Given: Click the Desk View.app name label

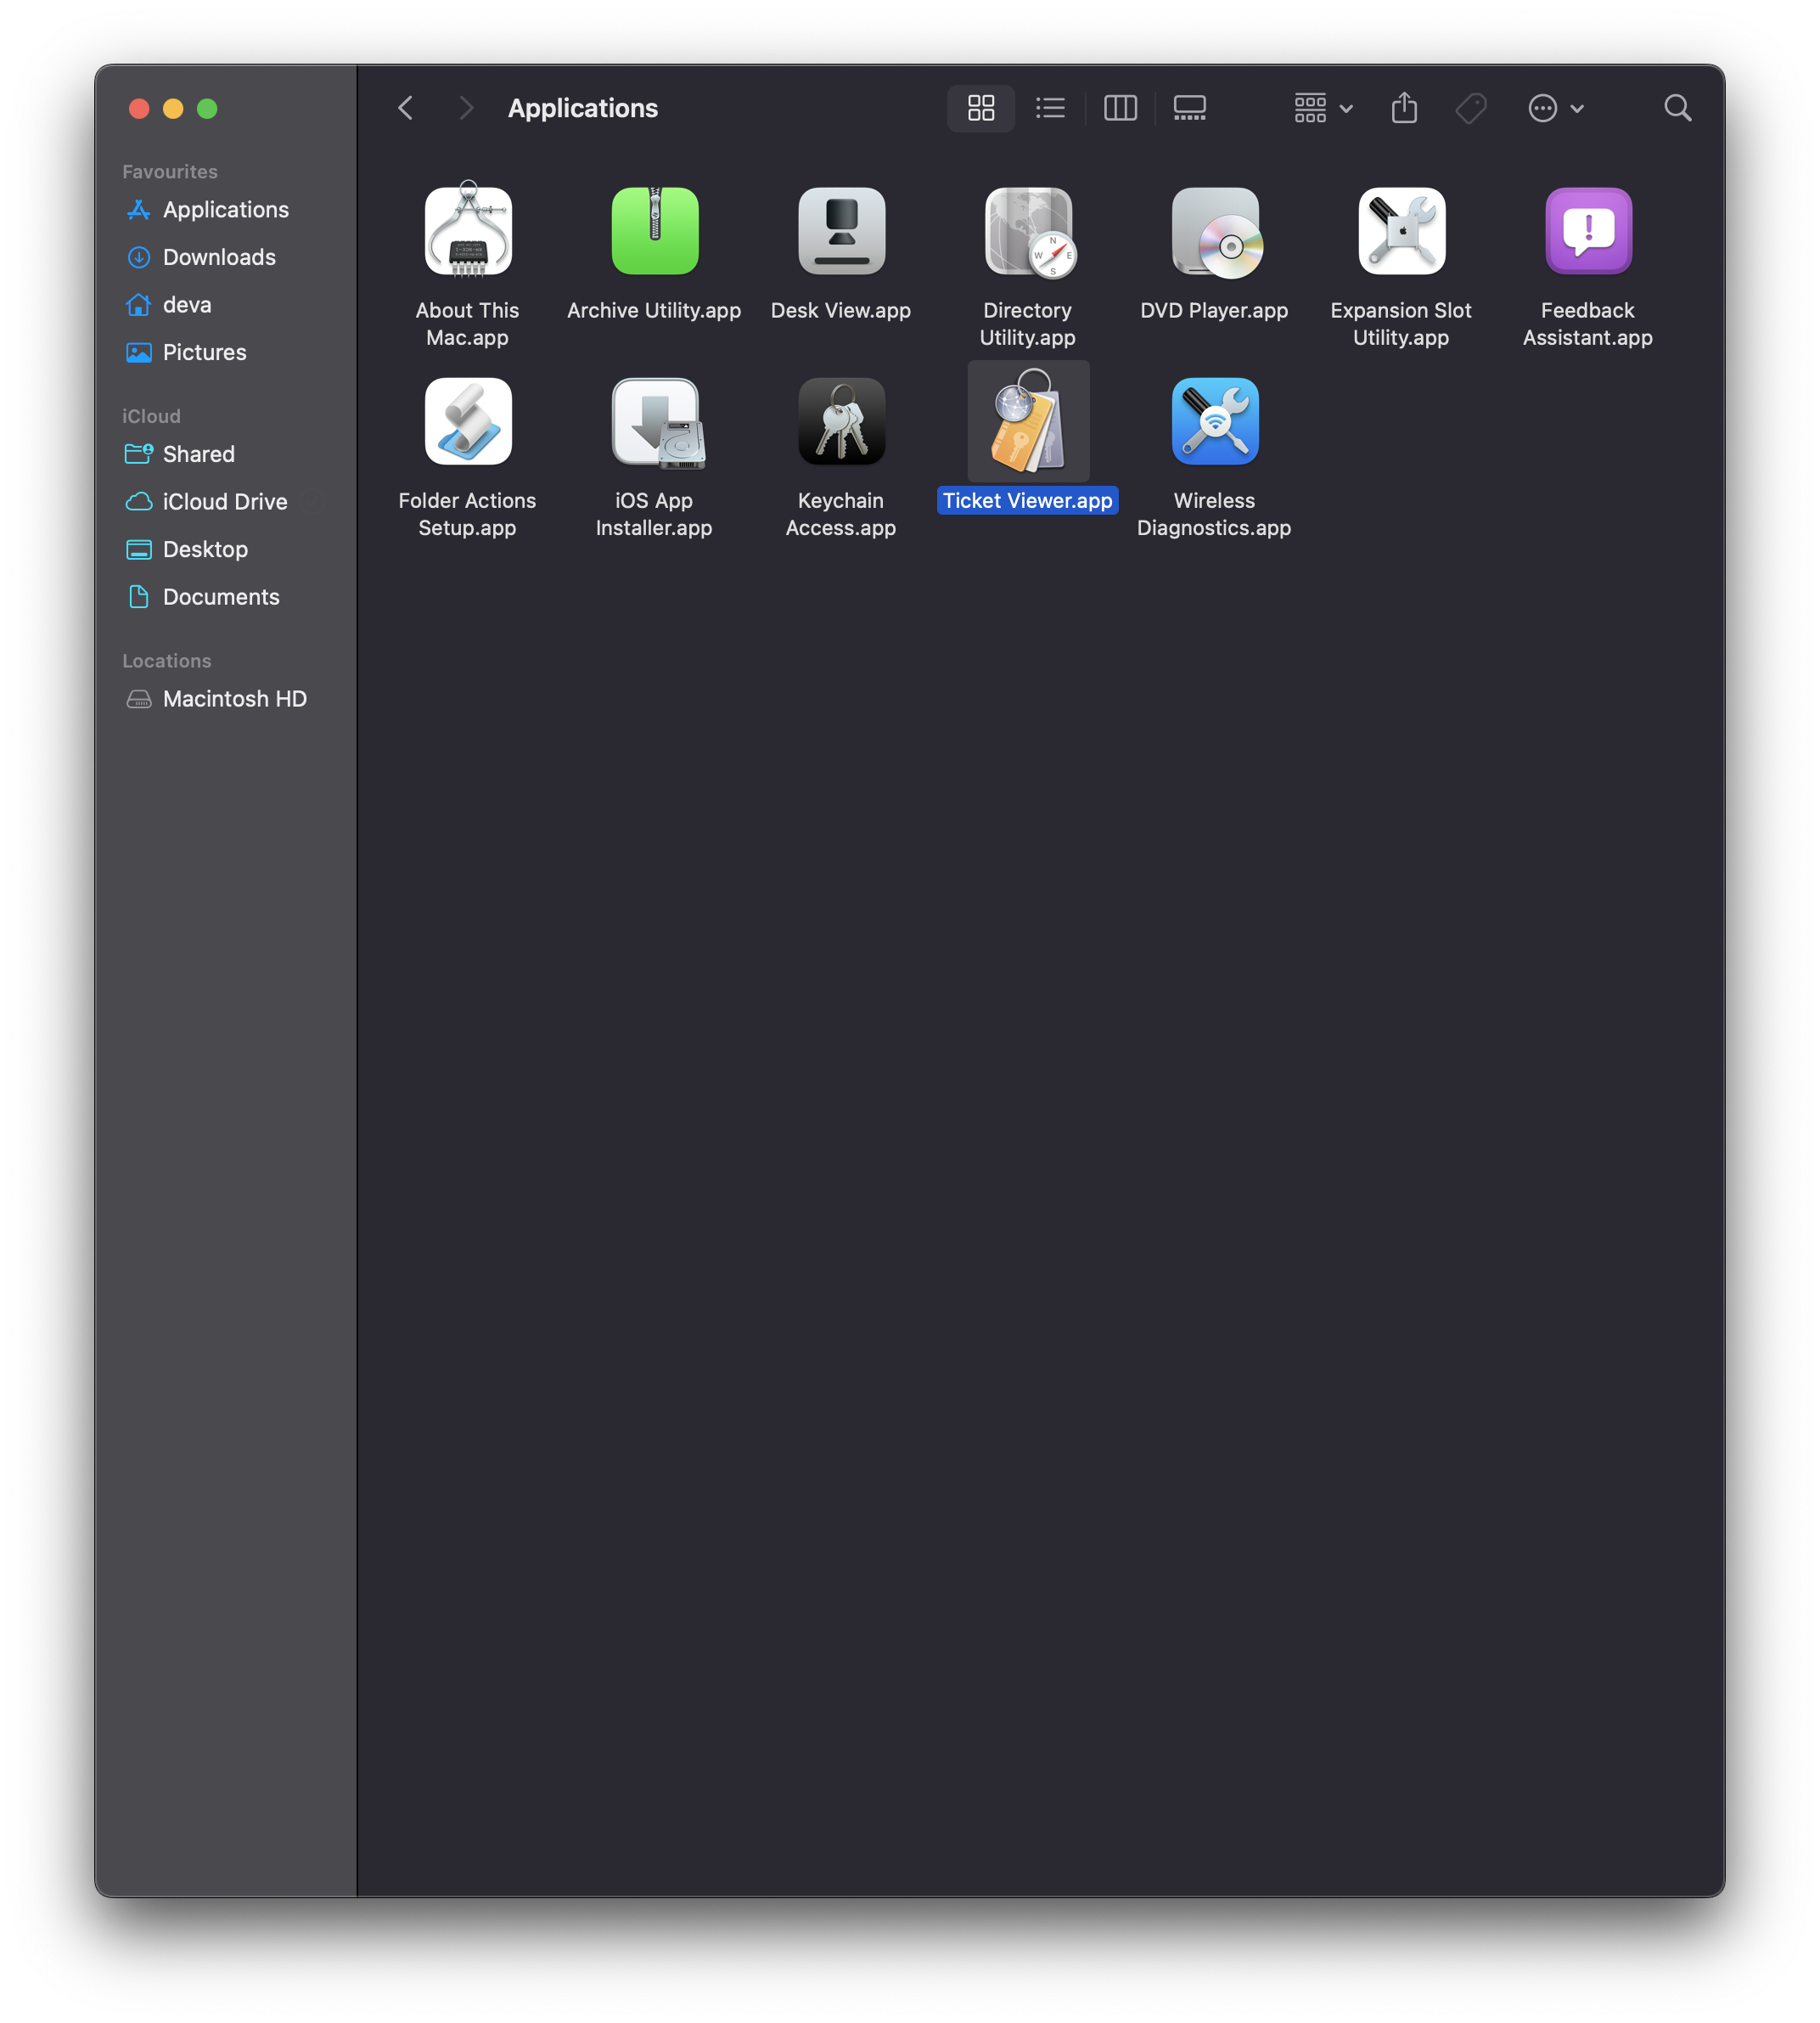Looking at the screenshot, I should point(841,310).
